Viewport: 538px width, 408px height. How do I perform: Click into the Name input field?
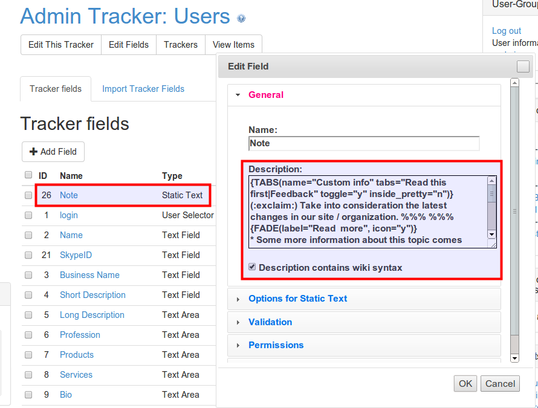click(x=364, y=143)
